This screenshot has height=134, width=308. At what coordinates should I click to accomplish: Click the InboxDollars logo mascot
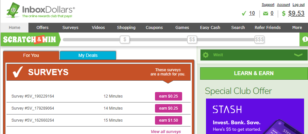pos(12,10)
